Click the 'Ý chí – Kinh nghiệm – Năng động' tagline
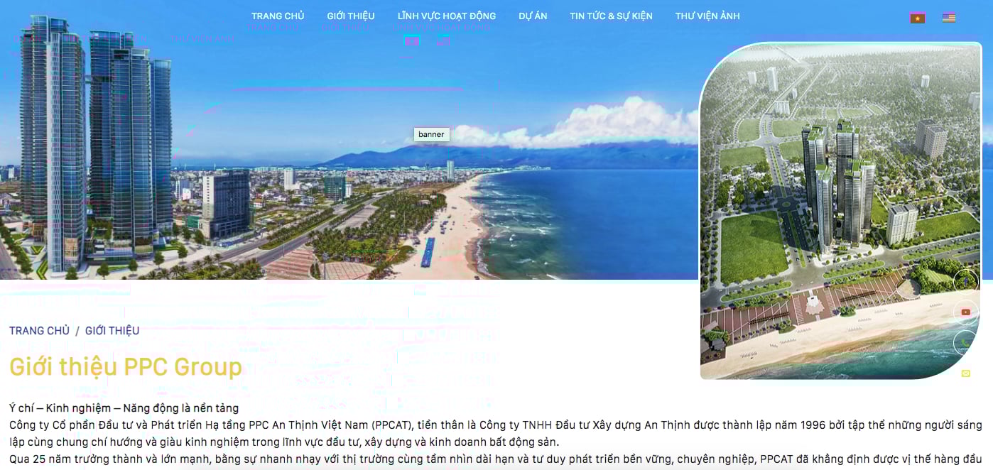 (124, 408)
